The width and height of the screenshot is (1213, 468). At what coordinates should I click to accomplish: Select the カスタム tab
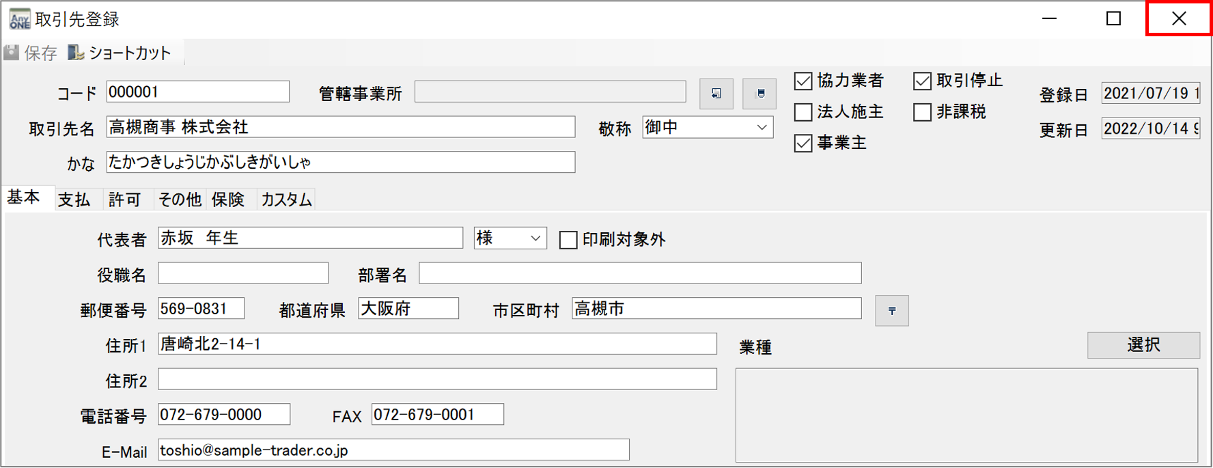coord(286,199)
